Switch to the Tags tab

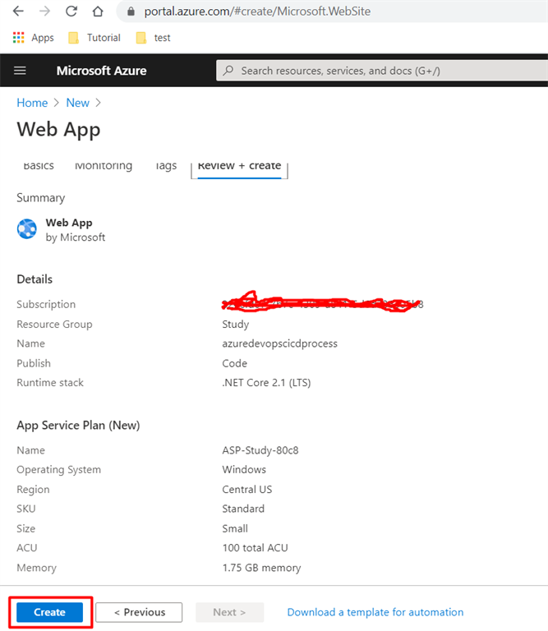(x=165, y=166)
